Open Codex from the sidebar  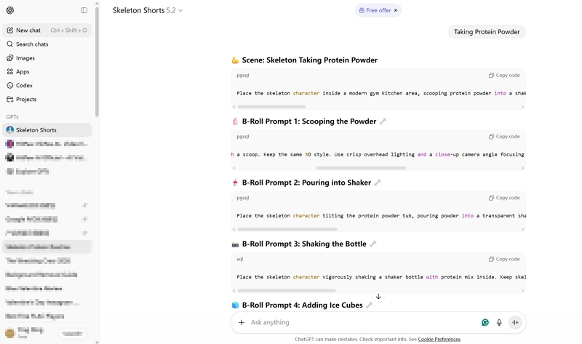pyautogui.click(x=24, y=86)
